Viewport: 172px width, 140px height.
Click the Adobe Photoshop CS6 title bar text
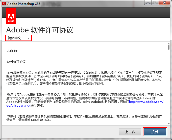pos(24,4)
